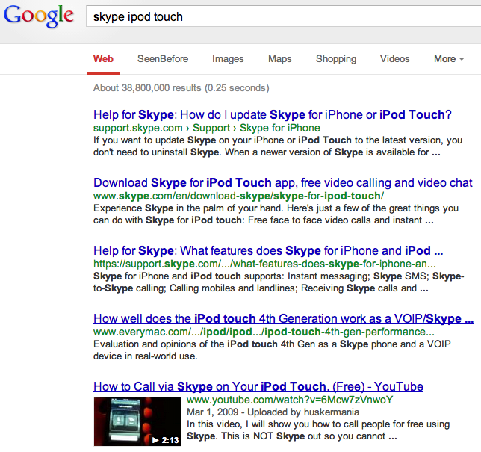Screen dimensions: 481x452
Task: Click the snippet starting 'Evaluation and opinions of the iPod'
Action: [x=272, y=350]
